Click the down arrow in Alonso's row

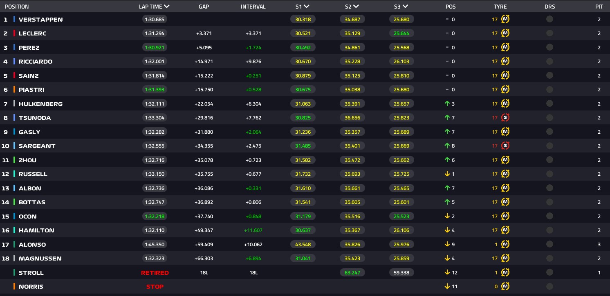(447, 245)
